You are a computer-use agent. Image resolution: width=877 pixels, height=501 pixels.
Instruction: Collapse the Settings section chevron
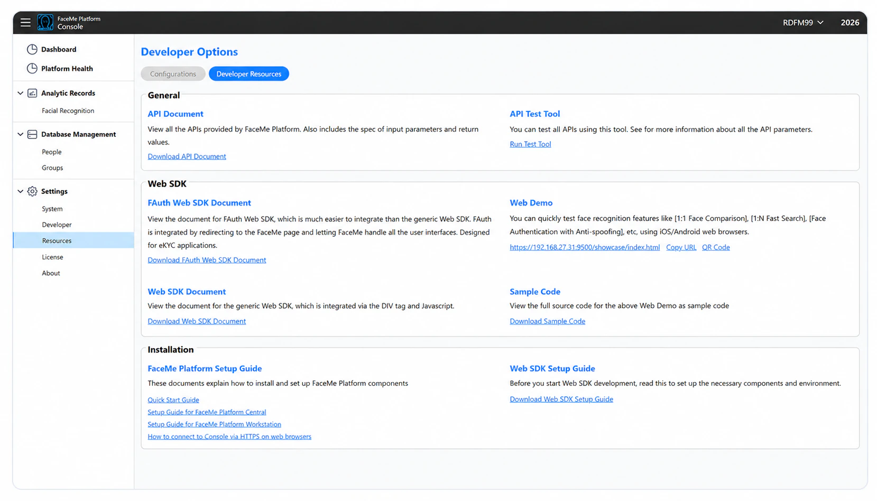(20, 191)
